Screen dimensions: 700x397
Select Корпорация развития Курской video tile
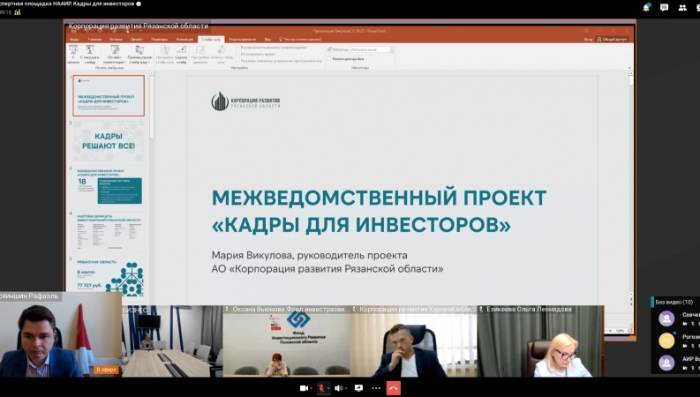[413, 341]
